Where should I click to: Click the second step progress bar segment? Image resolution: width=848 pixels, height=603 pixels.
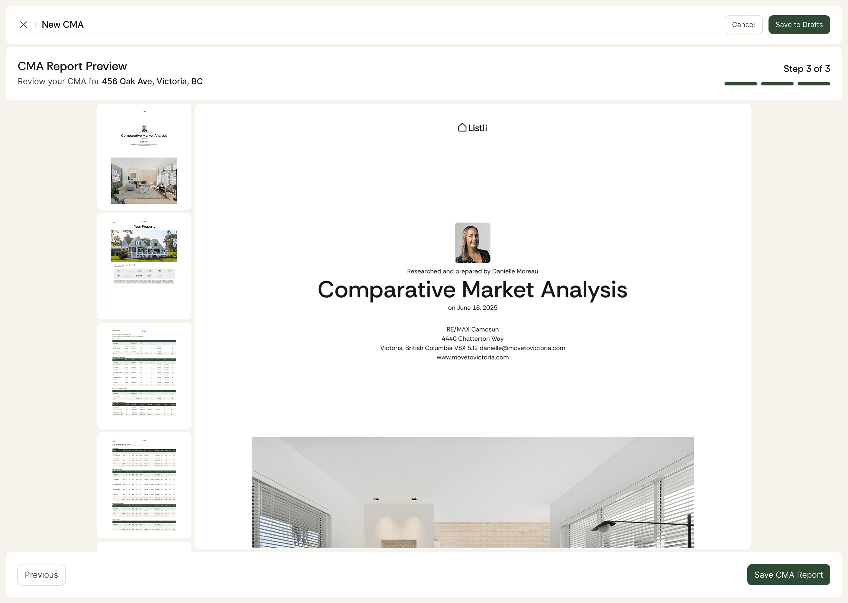tap(777, 84)
